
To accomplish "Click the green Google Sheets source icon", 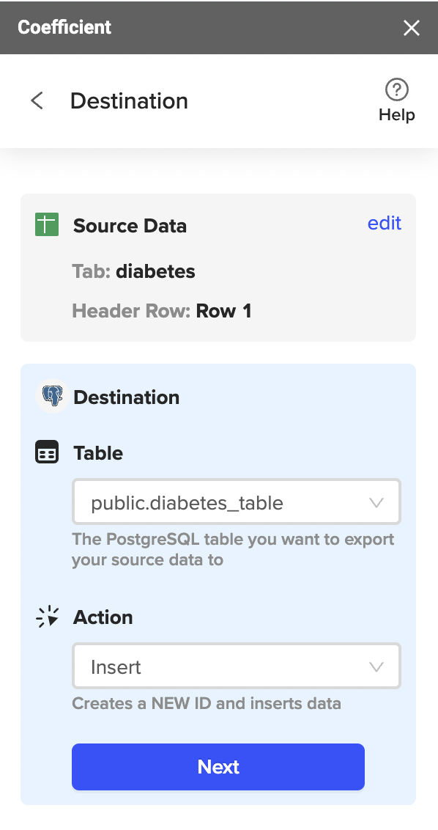I will pyautogui.click(x=47, y=224).
